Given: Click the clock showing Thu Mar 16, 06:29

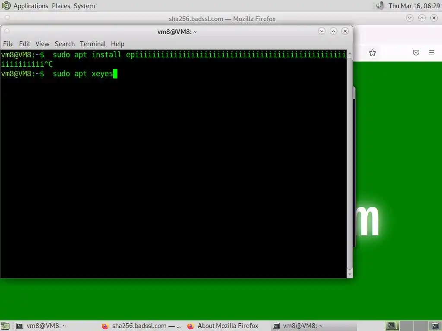Looking at the screenshot, I should (414, 6).
